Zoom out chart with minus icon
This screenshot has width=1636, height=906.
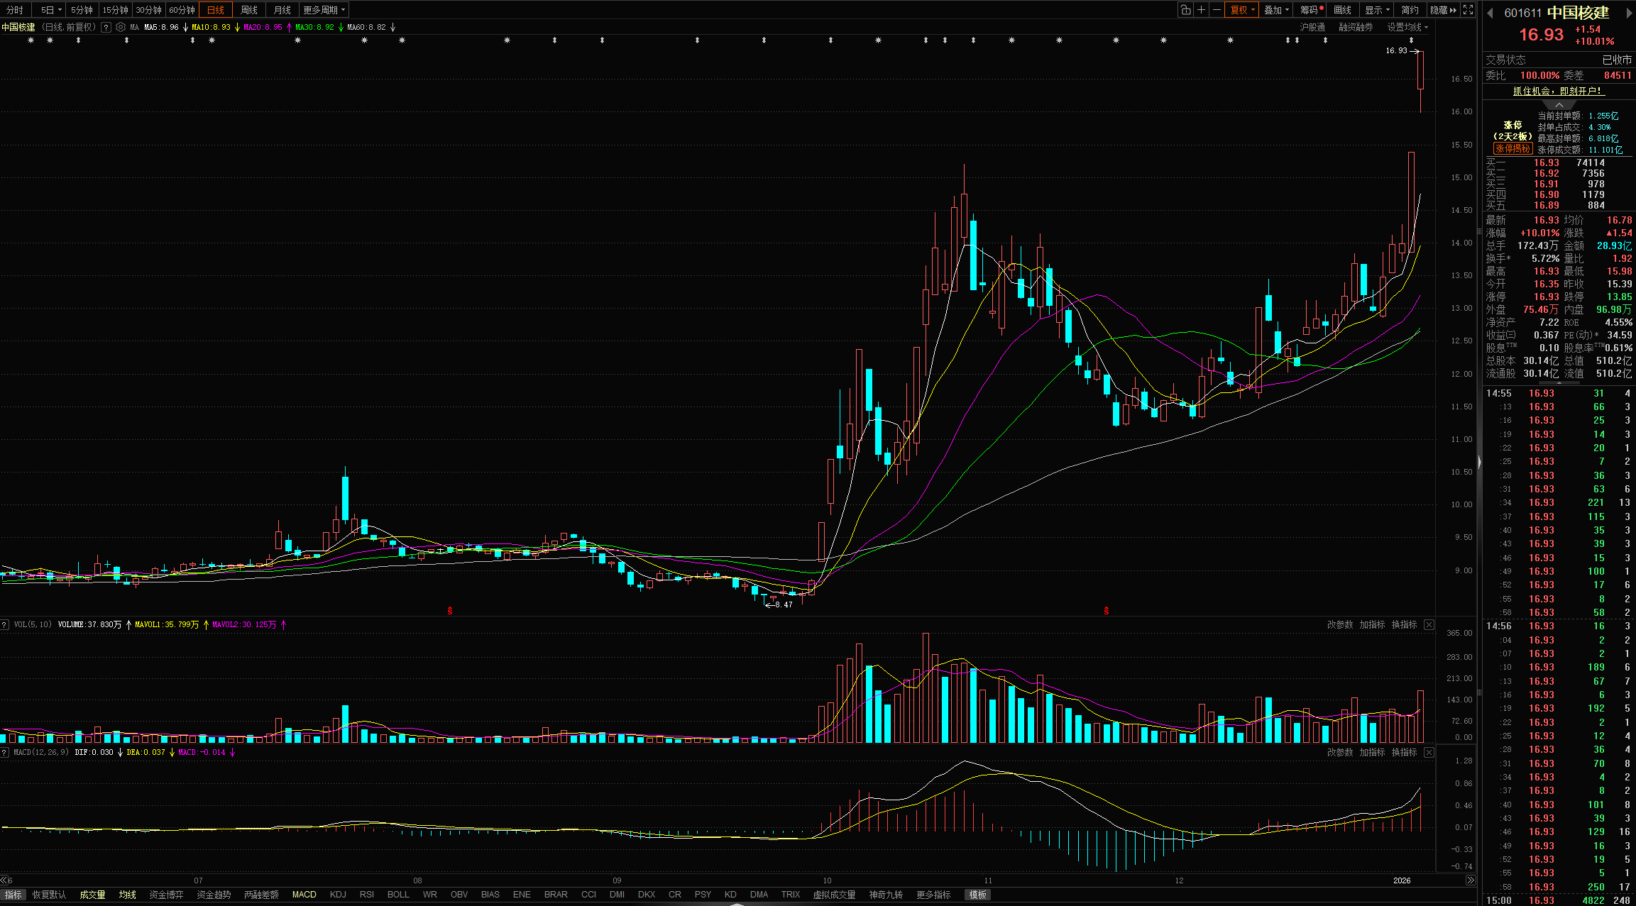pos(1217,10)
